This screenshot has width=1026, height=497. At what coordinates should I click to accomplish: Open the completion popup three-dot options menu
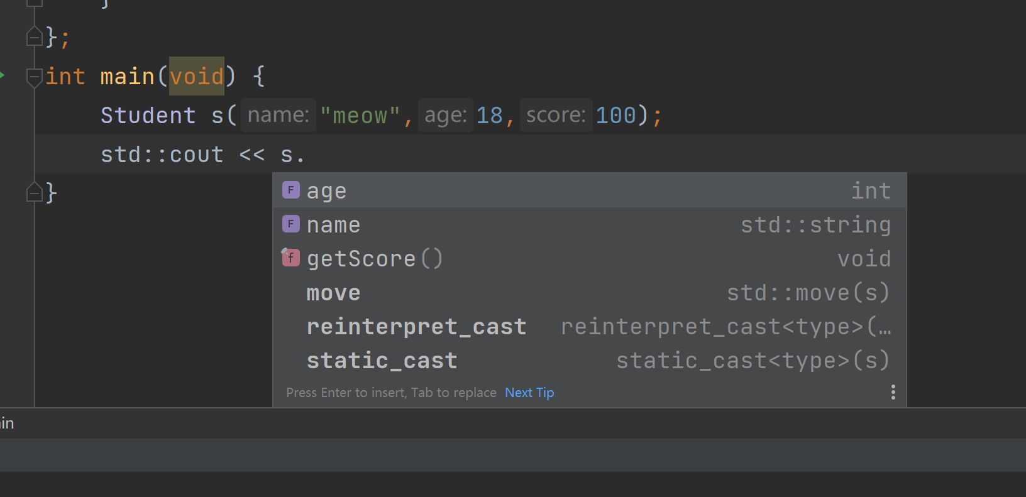click(x=893, y=393)
